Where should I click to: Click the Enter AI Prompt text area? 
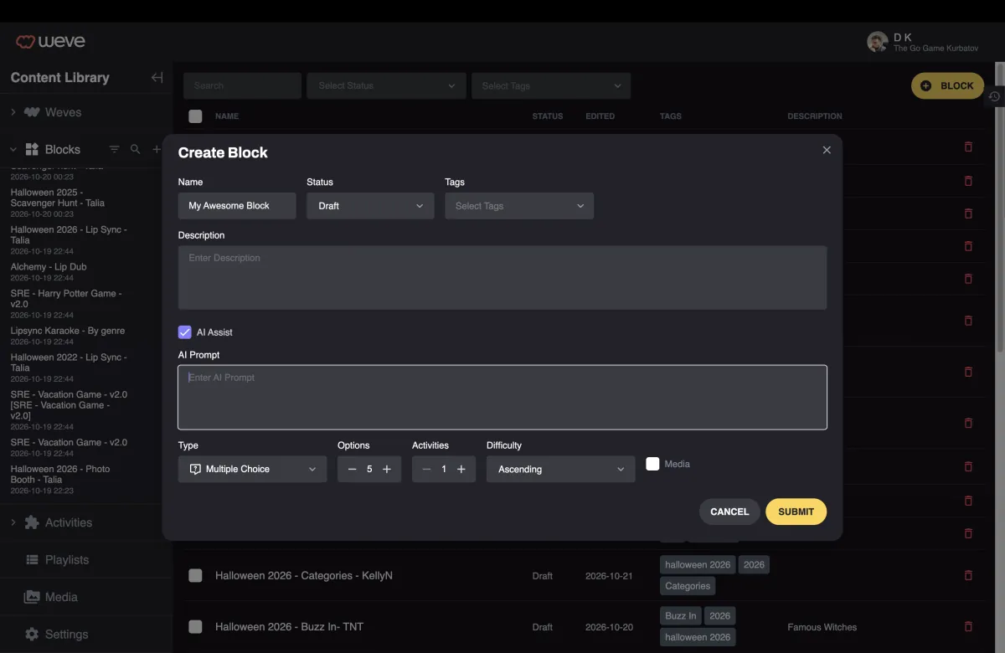(x=502, y=397)
